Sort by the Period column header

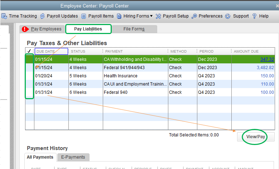(214, 52)
